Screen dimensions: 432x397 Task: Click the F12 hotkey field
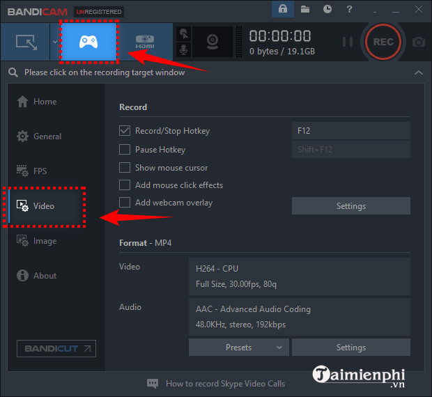(351, 131)
